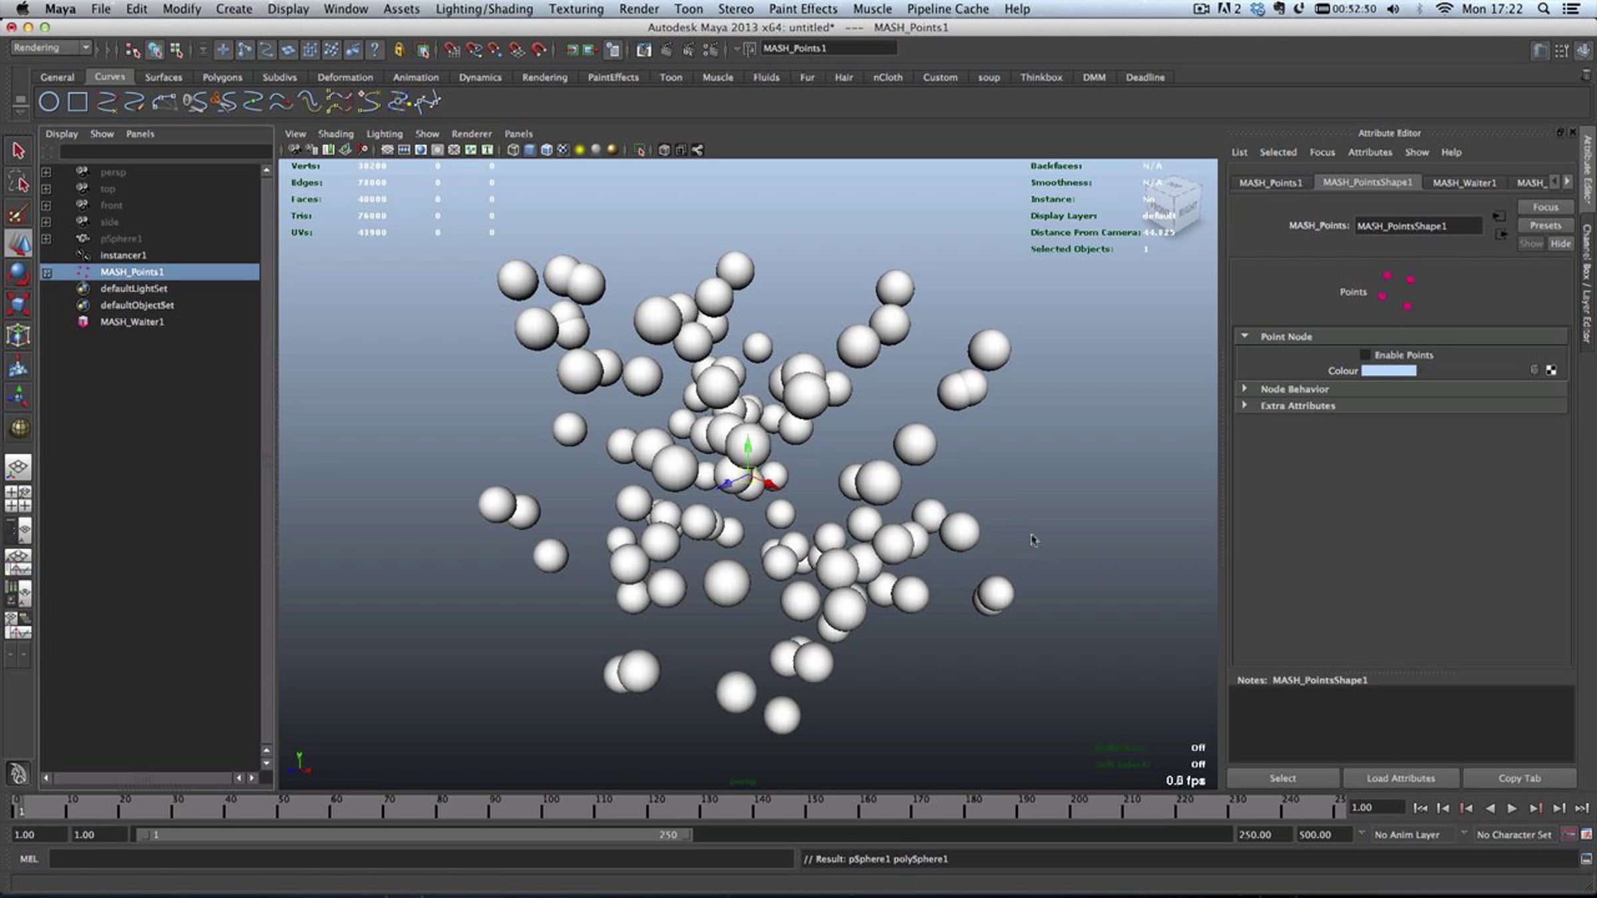Choose the Move tool with cone icon
Screen dimensions: 1597x898
19,243
